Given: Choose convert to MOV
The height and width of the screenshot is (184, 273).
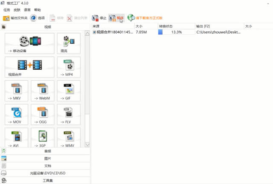Looking at the screenshot, I should (16, 114).
